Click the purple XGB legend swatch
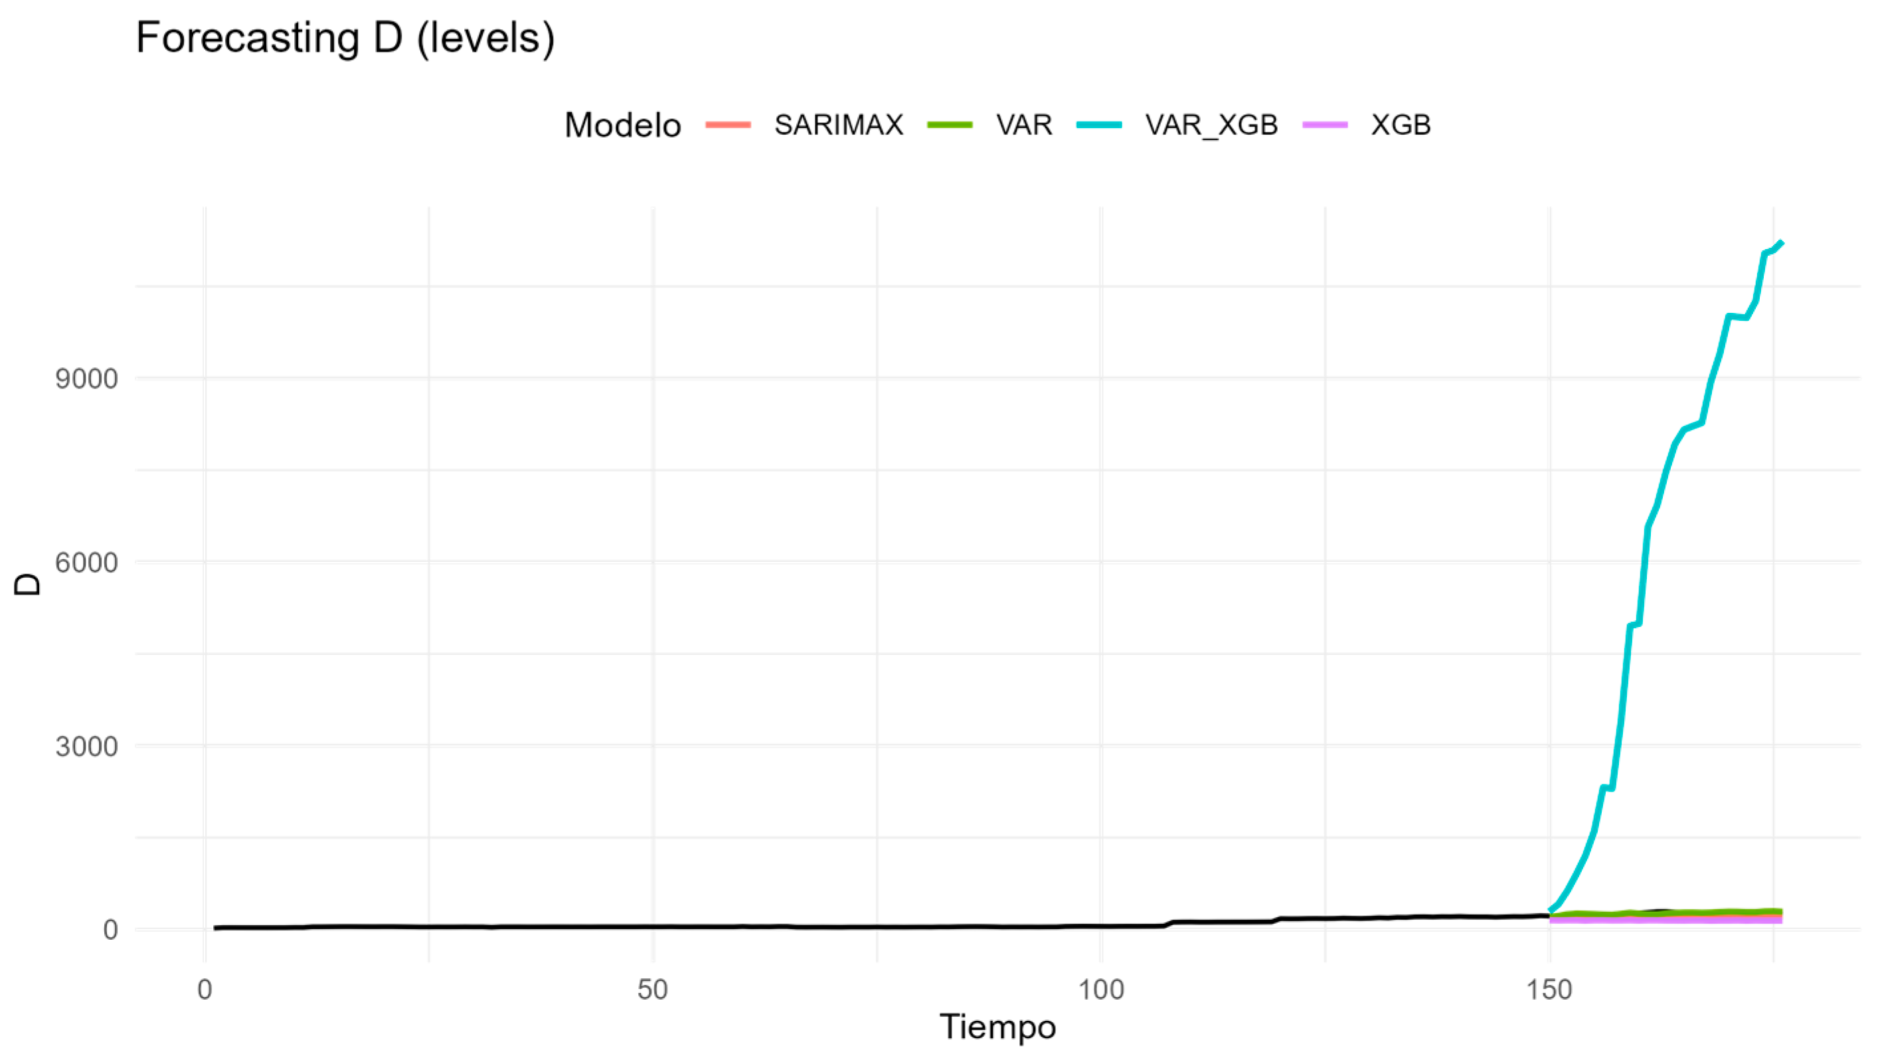This screenshot has height=1062, width=1884. click(x=1324, y=125)
